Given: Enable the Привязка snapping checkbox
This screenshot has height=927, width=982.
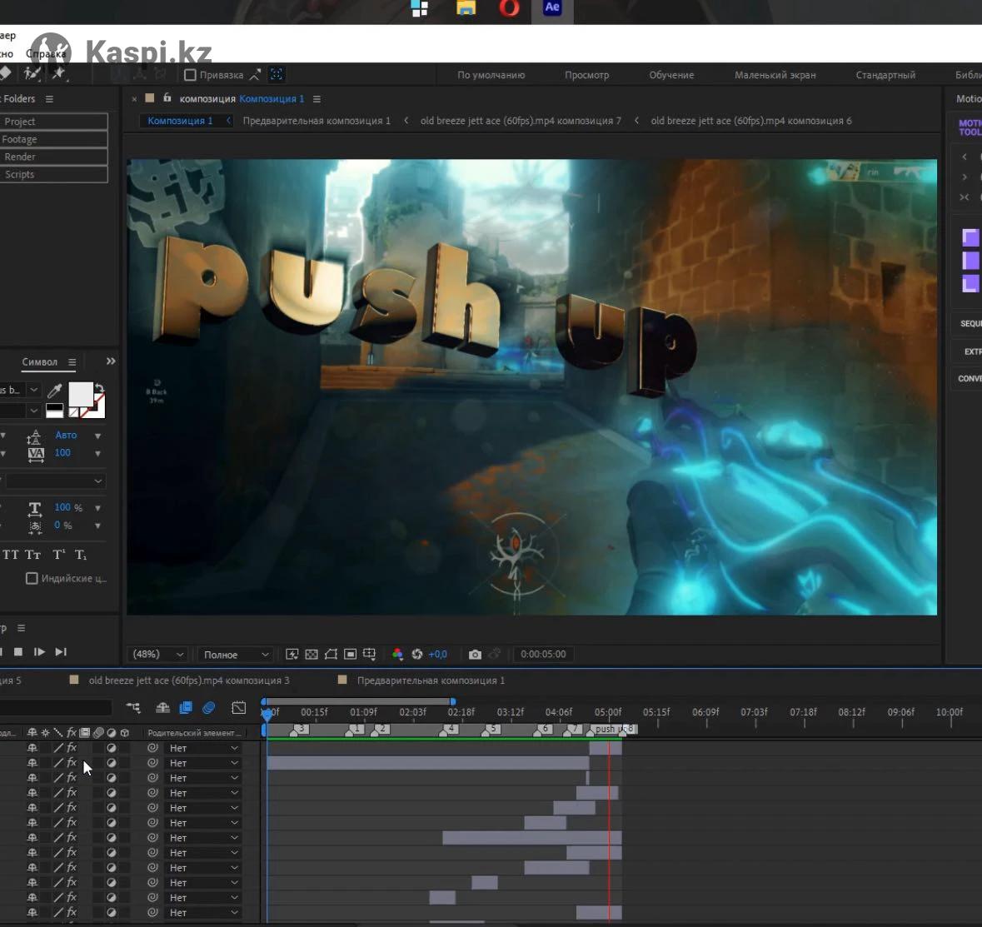Looking at the screenshot, I should [x=191, y=75].
